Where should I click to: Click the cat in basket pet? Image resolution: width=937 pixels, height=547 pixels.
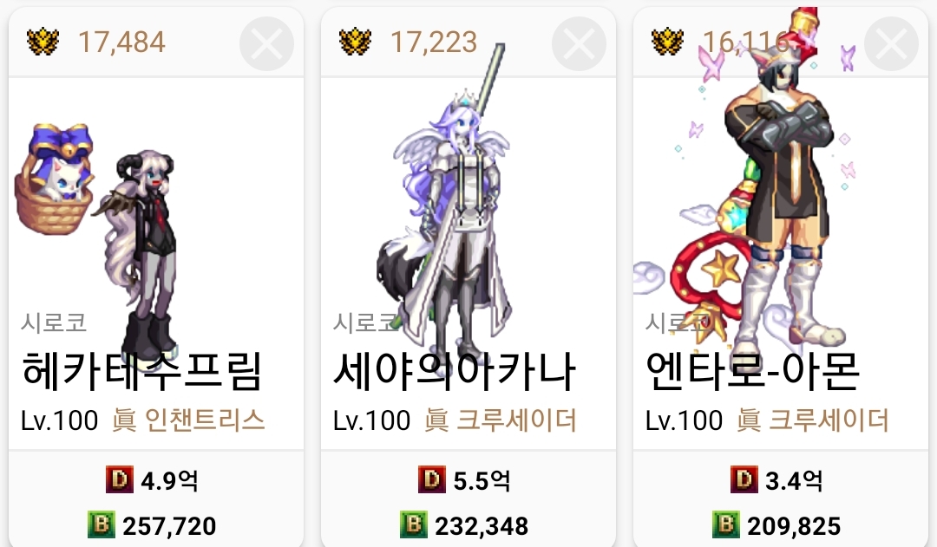pyautogui.click(x=55, y=179)
